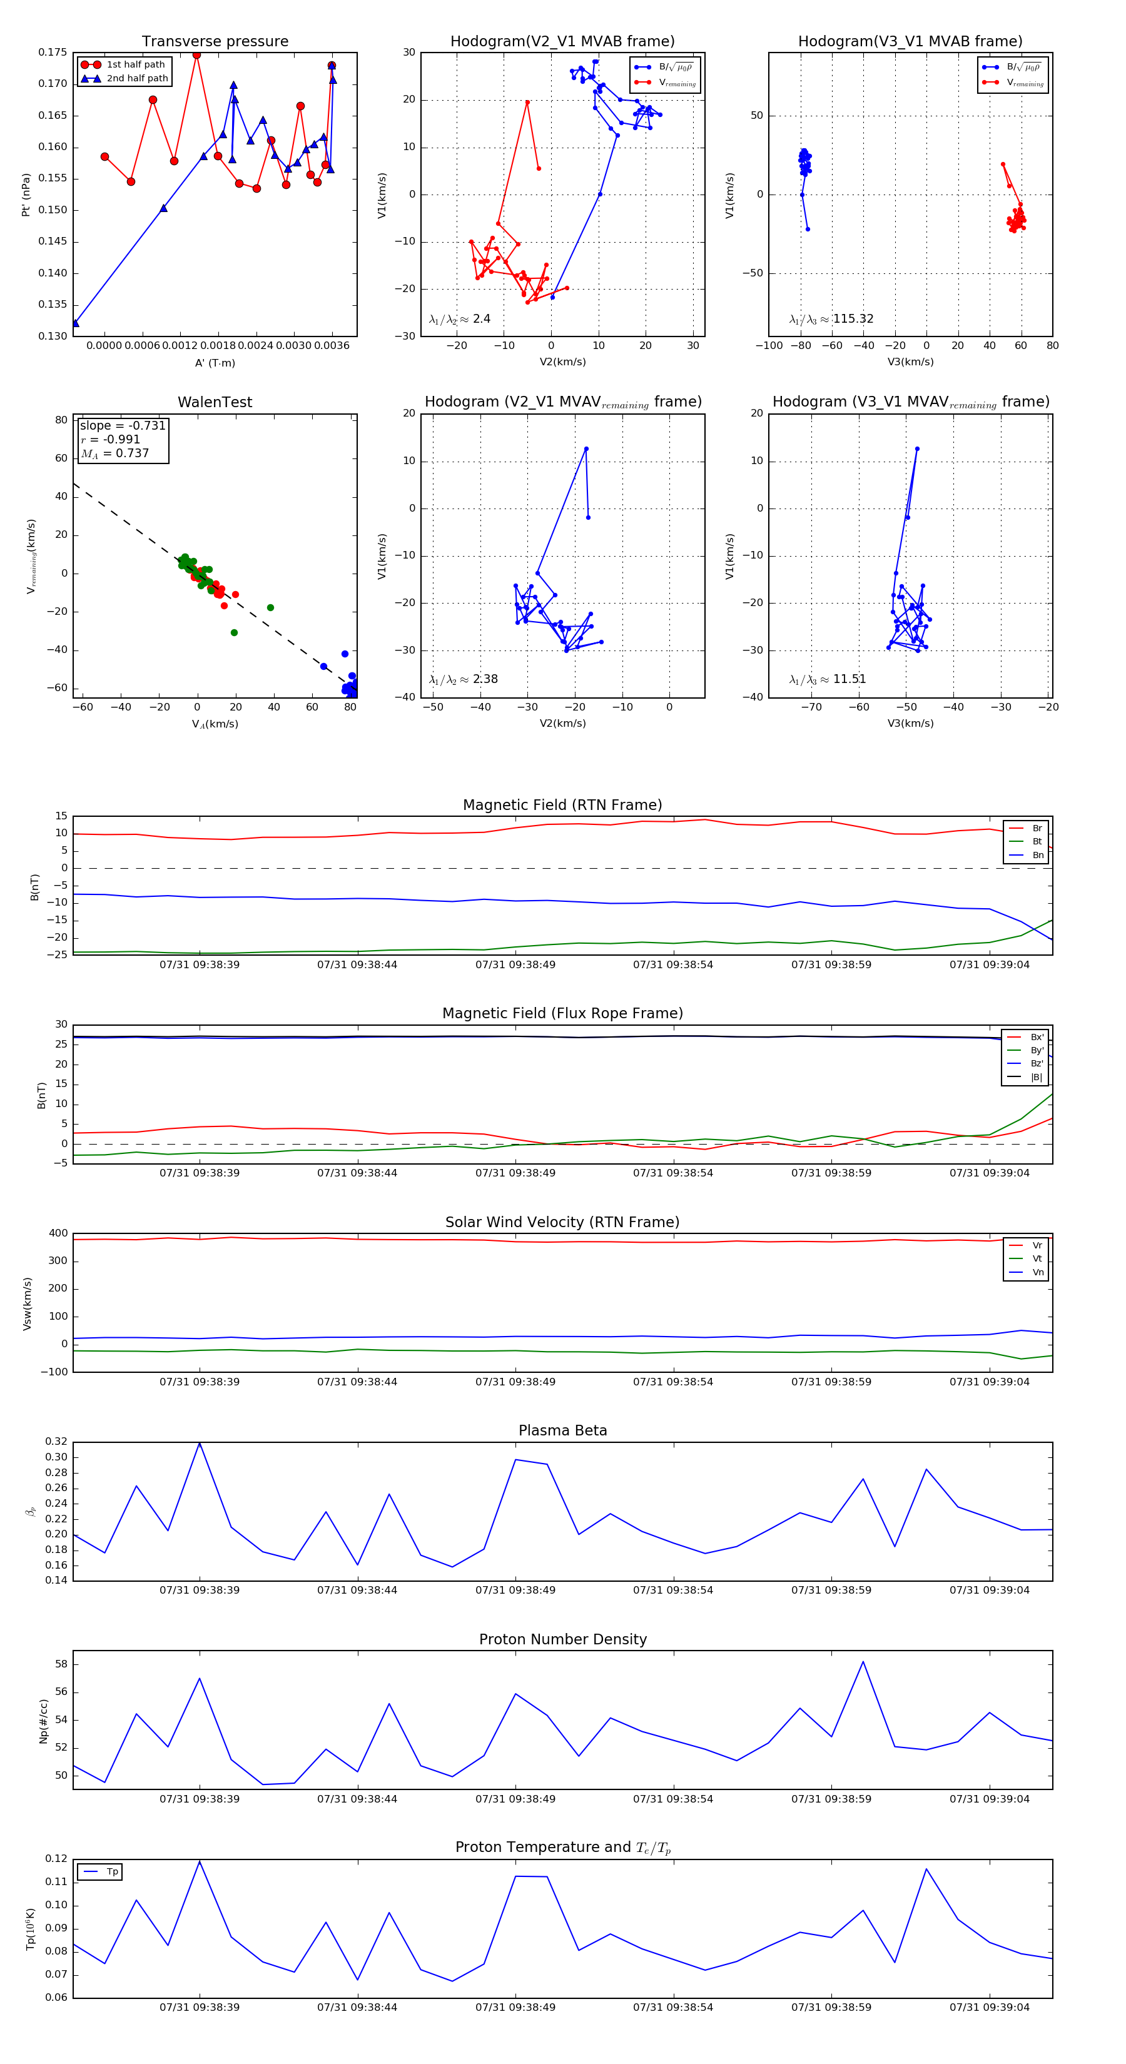This screenshot has height=2064, width=1126.
Task: Click the WalenTest "V remaining(km/s)" y-axis label
Action: [x=31, y=556]
